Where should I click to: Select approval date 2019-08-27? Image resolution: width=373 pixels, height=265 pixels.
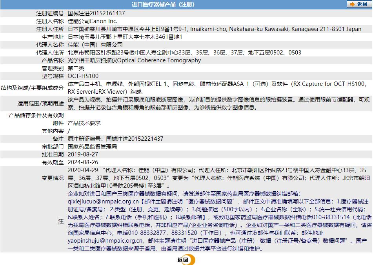(x=83, y=154)
